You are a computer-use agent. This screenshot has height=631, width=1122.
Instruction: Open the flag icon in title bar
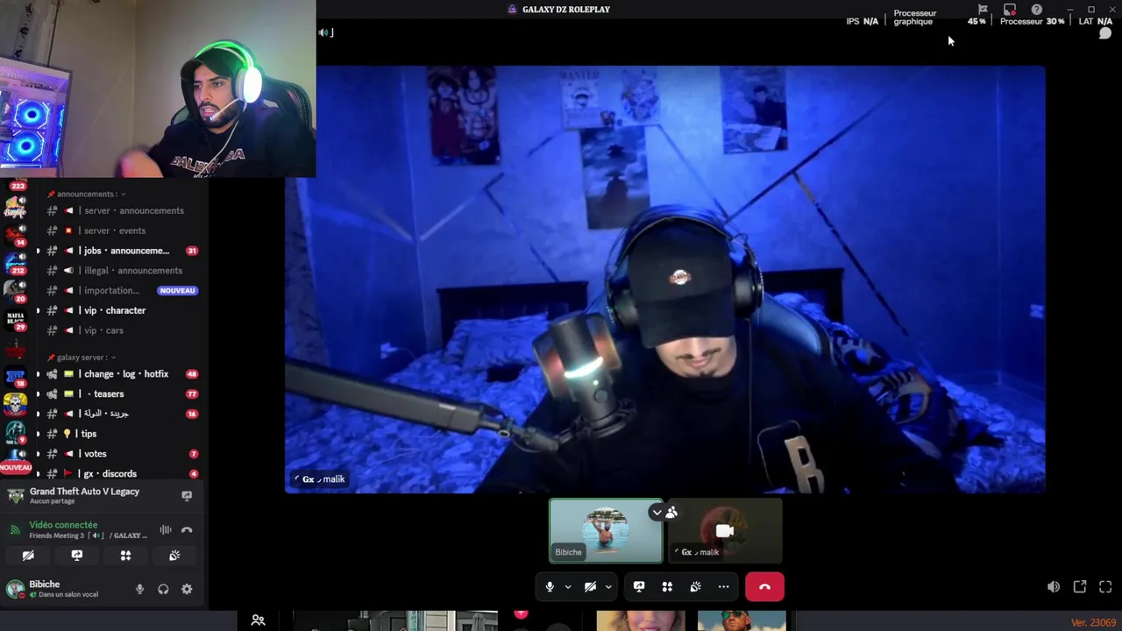[x=983, y=10]
